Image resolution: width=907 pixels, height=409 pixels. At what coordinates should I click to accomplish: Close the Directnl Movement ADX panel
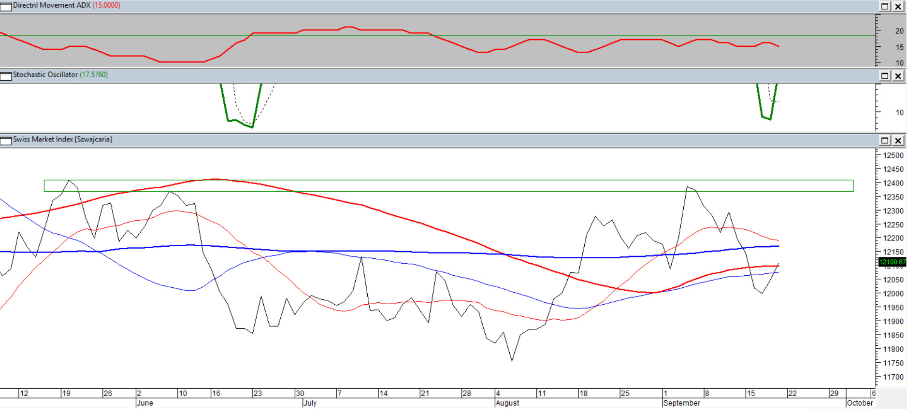[x=898, y=7]
